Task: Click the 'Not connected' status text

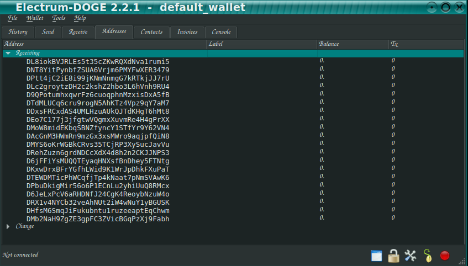Action: click(x=20, y=255)
